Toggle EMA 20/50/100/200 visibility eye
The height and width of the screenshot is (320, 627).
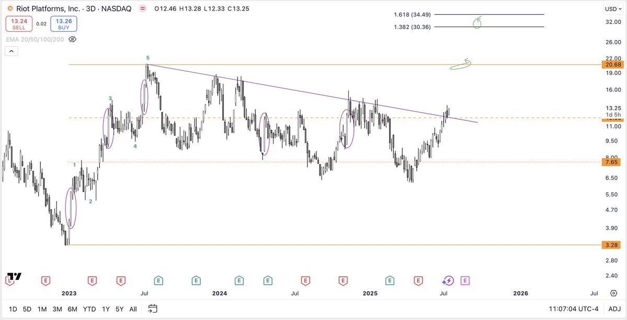(72, 39)
